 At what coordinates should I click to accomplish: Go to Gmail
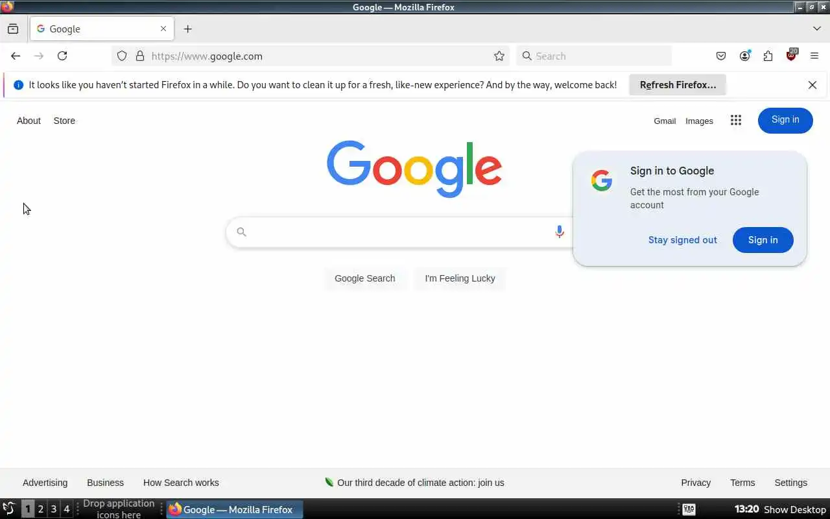click(665, 121)
